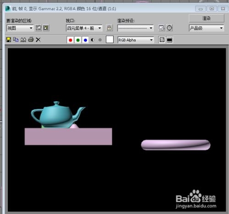
Task: Open the Render Setup icon
Action: coord(162,28)
